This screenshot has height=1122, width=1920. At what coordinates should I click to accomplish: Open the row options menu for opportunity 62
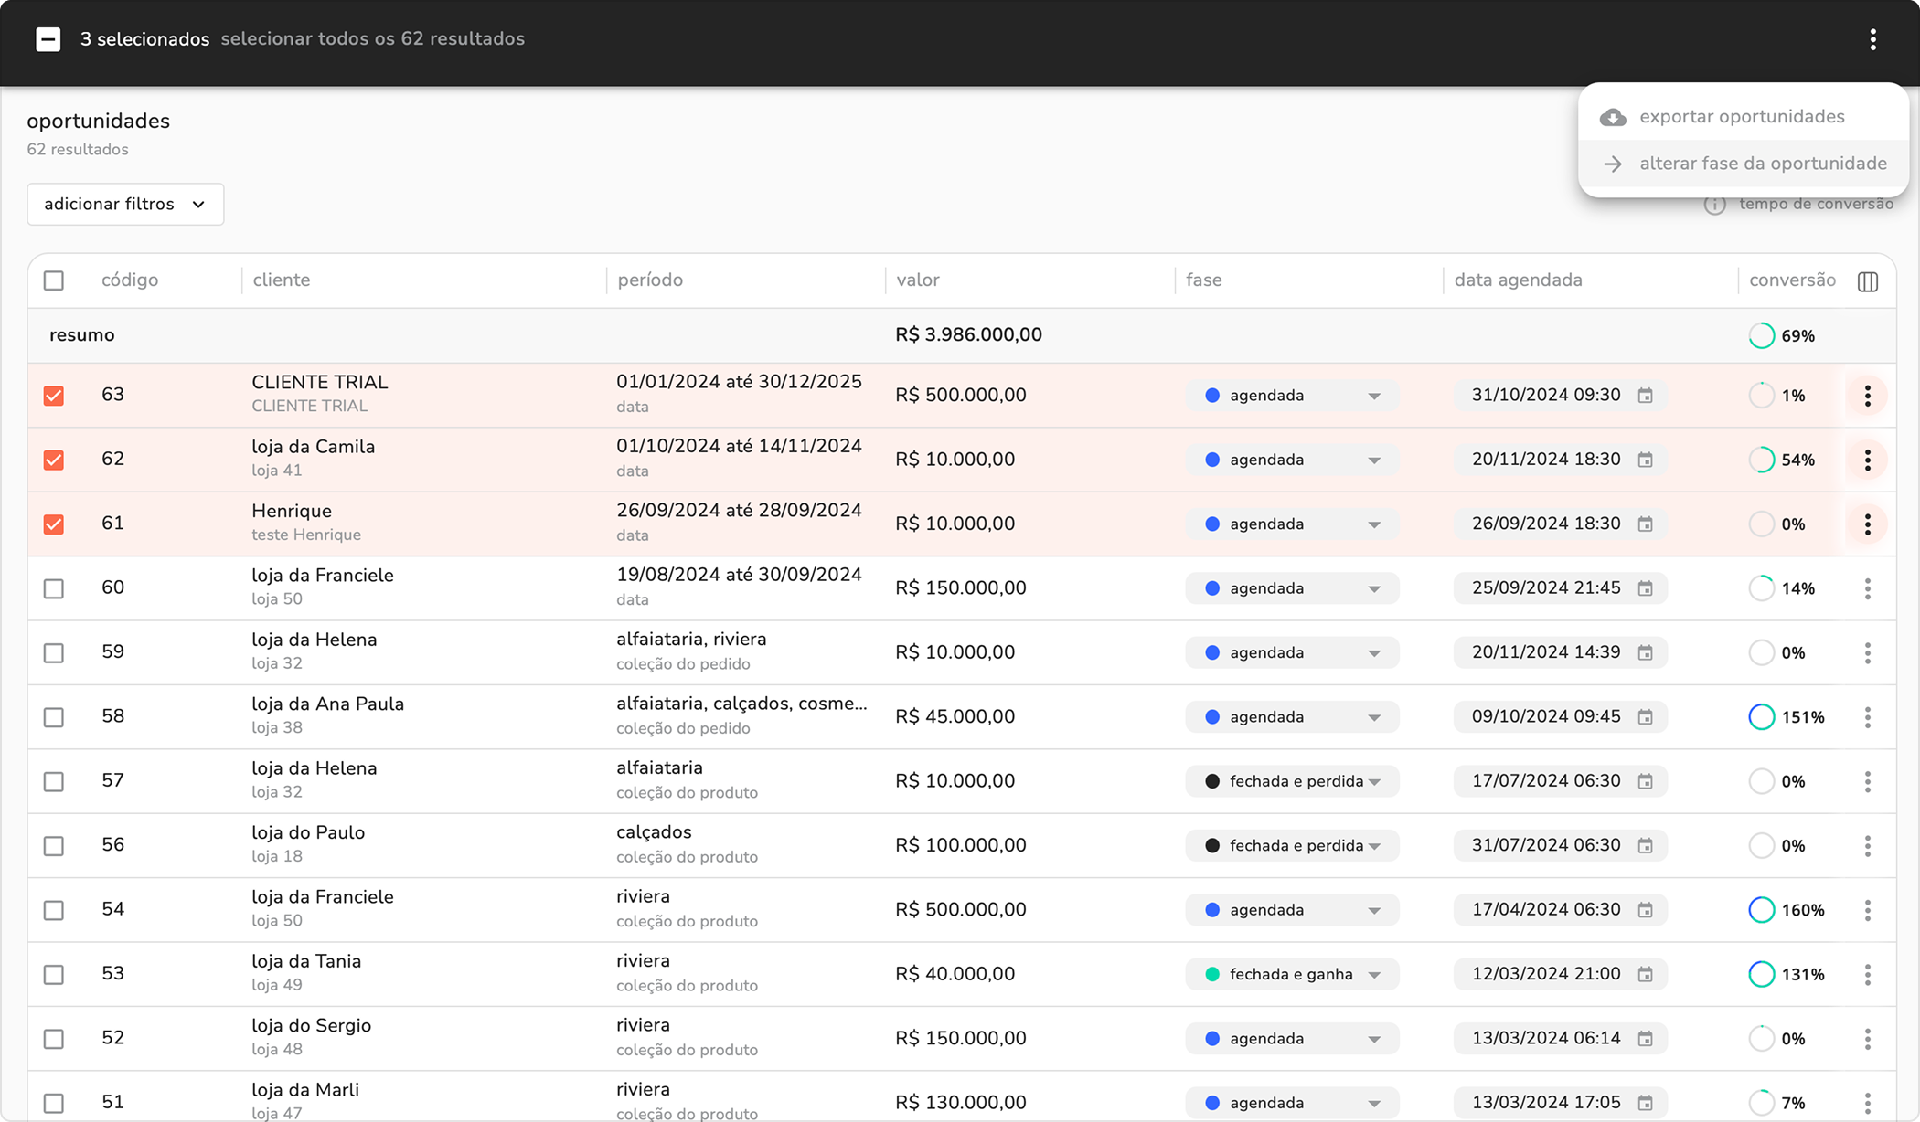pyautogui.click(x=1867, y=460)
